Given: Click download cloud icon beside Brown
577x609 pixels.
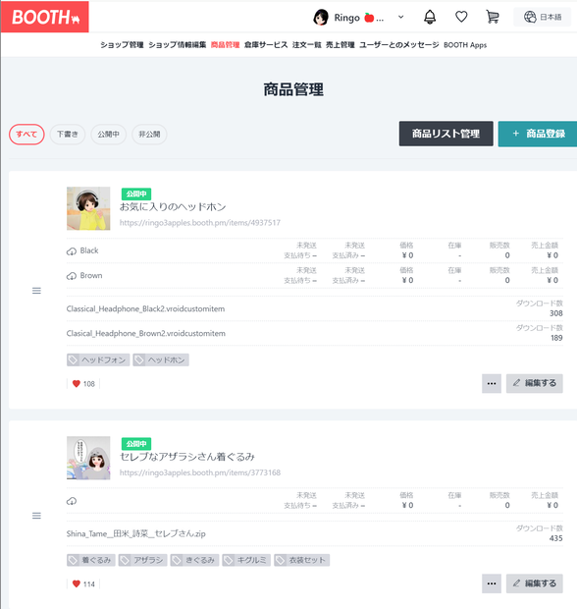Looking at the screenshot, I should (72, 276).
